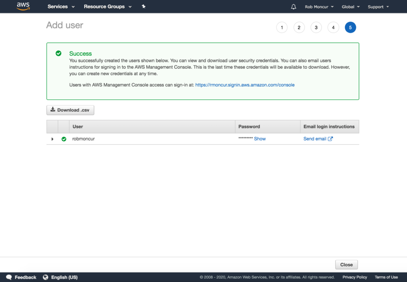
Task: Click the green Success checkmark icon
Action: [59, 53]
